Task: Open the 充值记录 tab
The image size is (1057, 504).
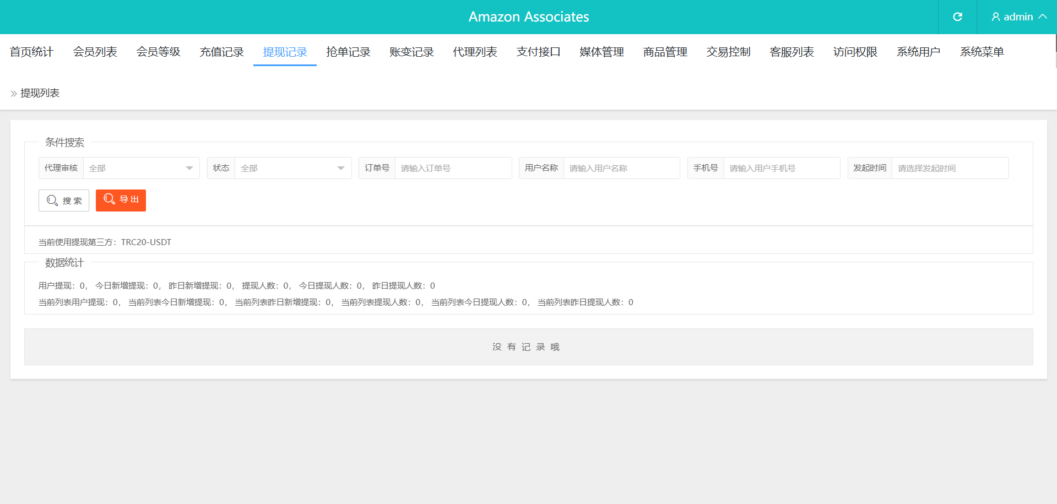Action: 221,52
